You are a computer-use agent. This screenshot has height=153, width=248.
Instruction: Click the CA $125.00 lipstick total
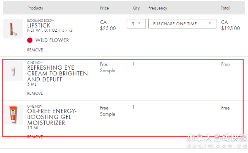[231, 25]
